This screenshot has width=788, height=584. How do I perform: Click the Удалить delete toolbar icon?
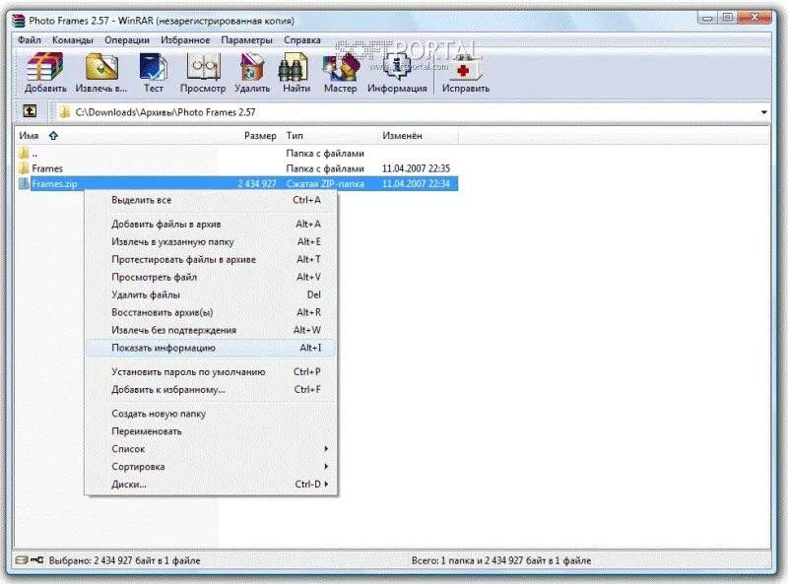(x=252, y=67)
